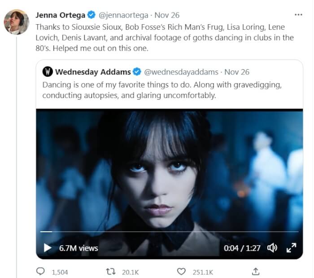Click the video progress bar

click(x=170, y=232)
